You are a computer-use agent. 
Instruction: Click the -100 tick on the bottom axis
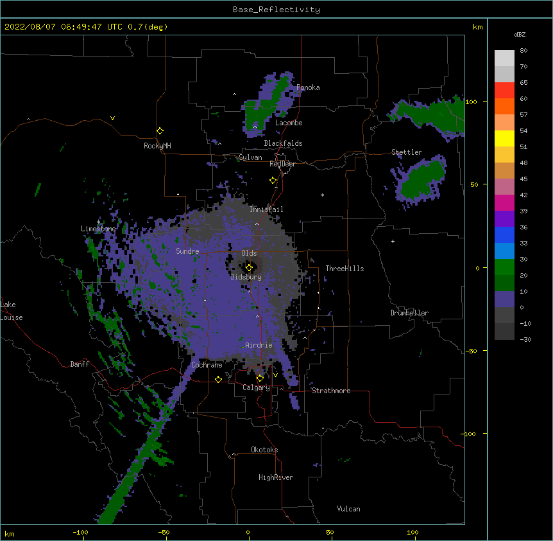pyautogui.click(x=80, y=532)
